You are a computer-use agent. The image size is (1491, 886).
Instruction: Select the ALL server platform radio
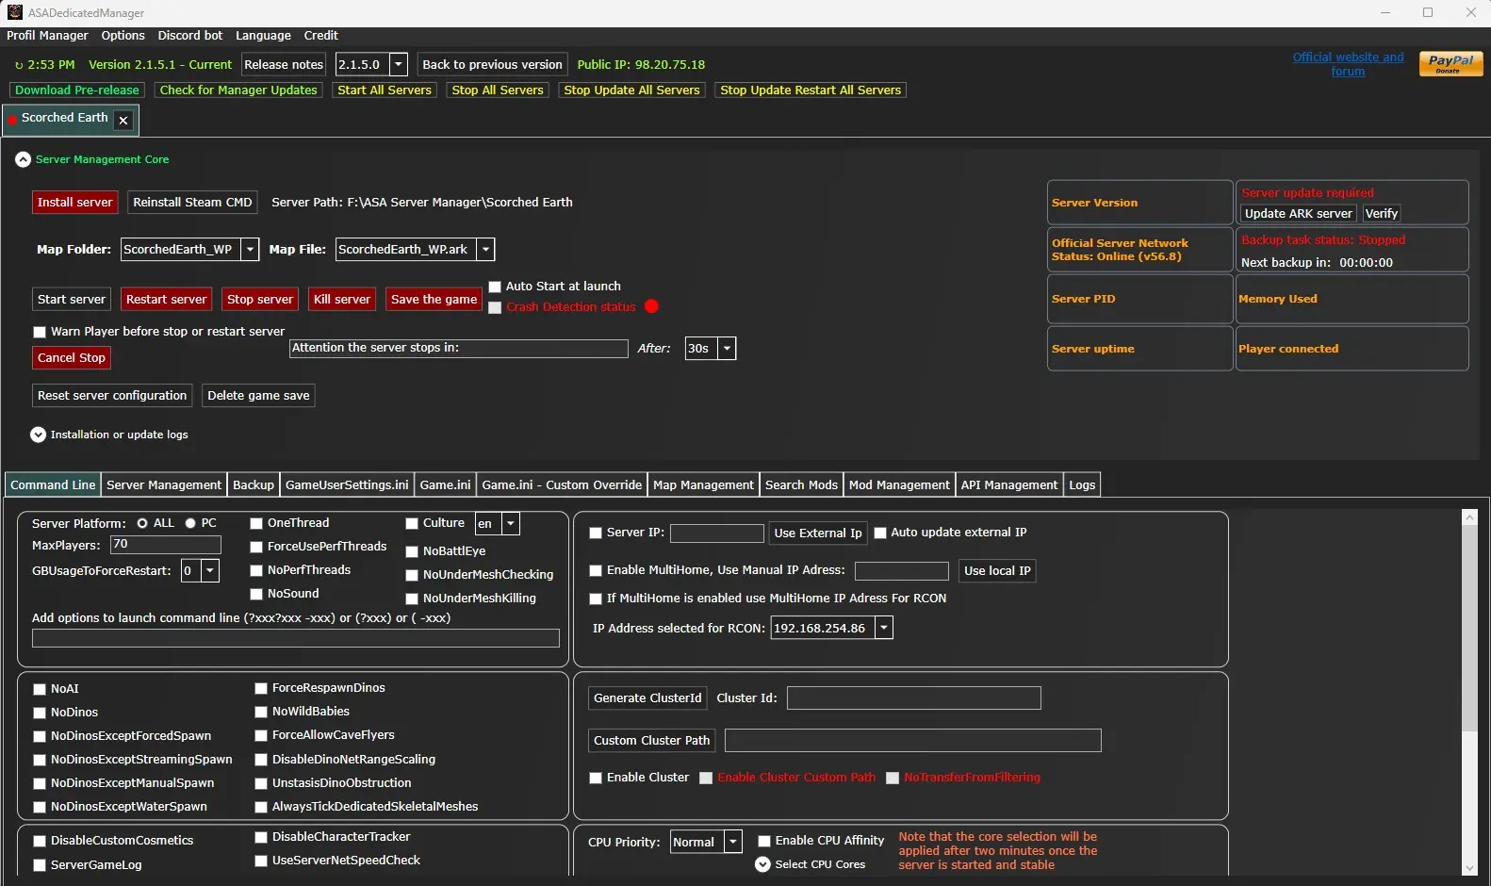tap(142, 523)
